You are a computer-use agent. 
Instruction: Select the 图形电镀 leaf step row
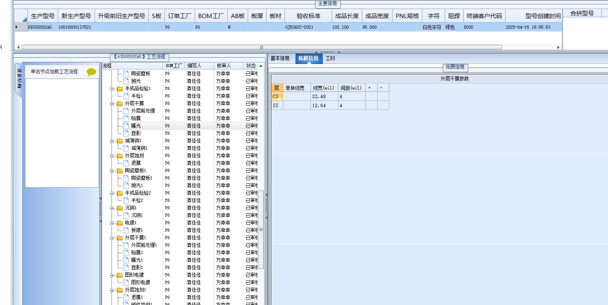tap(141, 283)
